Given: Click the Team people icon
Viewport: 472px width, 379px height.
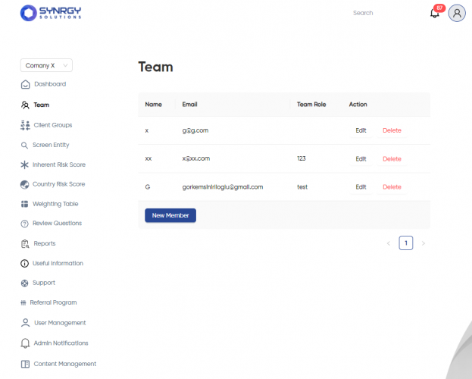Looking at the screenshot, I should (x=25, y=105).
